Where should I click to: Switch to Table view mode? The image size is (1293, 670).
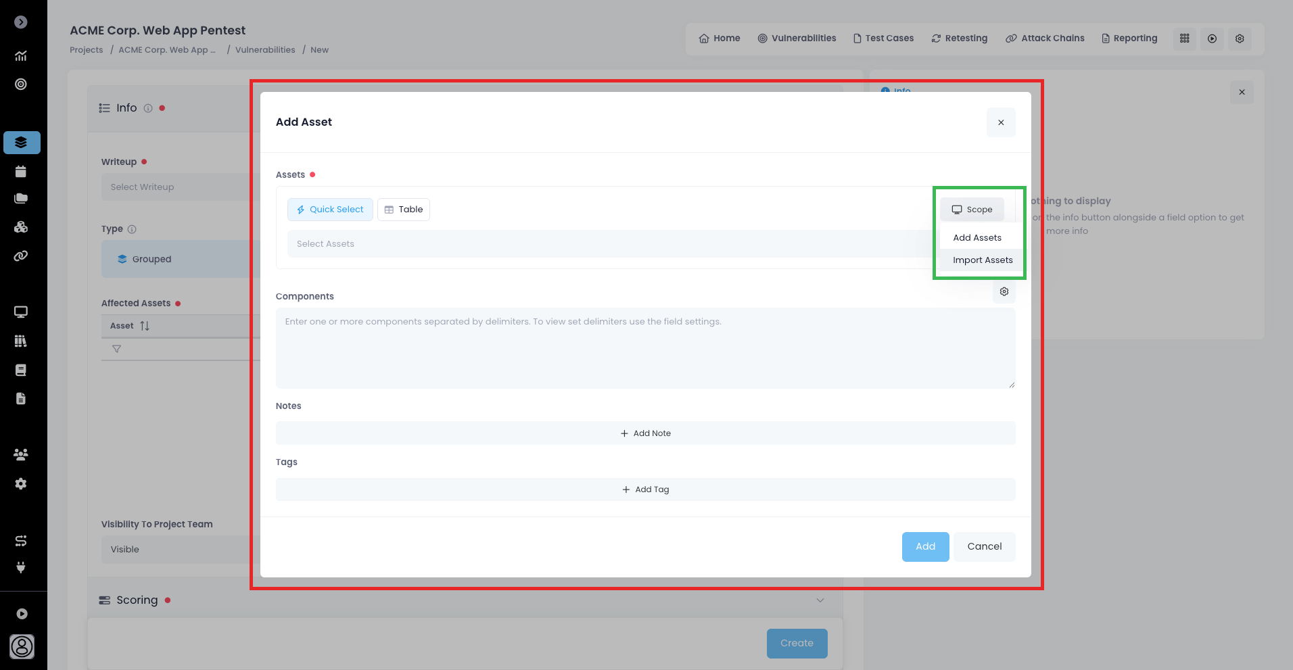[x=404, y=210]
